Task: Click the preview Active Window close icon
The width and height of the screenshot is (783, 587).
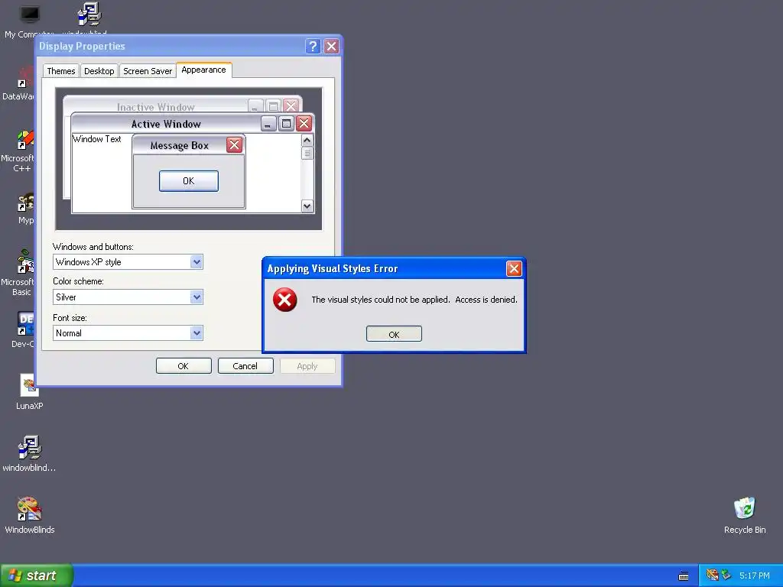Action: click(x=304, y=123)
